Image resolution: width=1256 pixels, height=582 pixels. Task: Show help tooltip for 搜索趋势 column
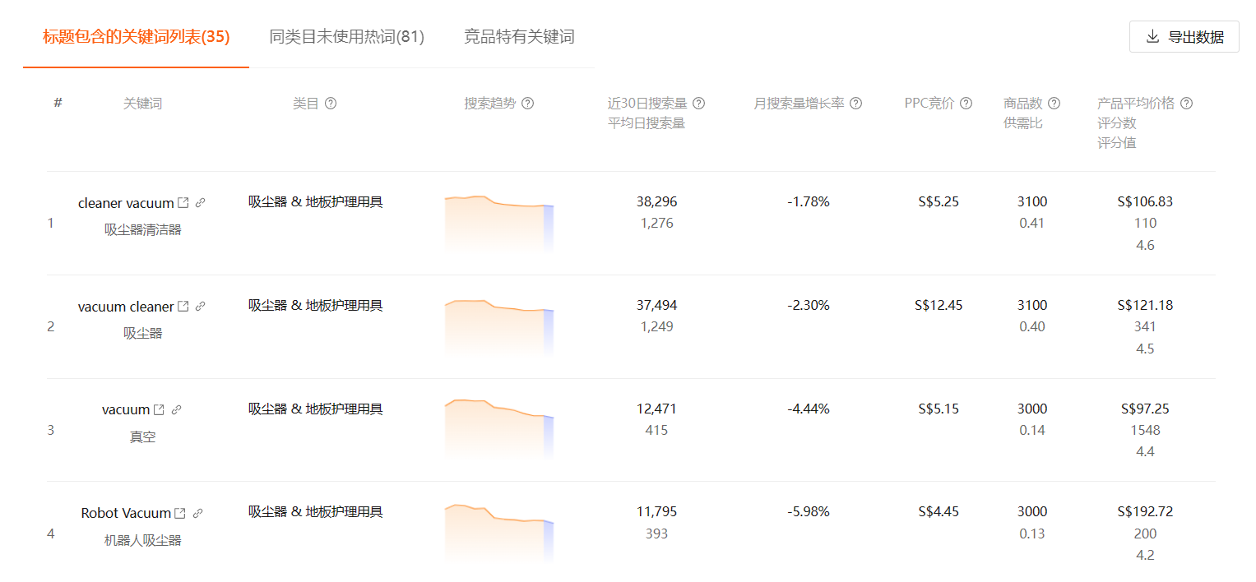pos(528,104)
